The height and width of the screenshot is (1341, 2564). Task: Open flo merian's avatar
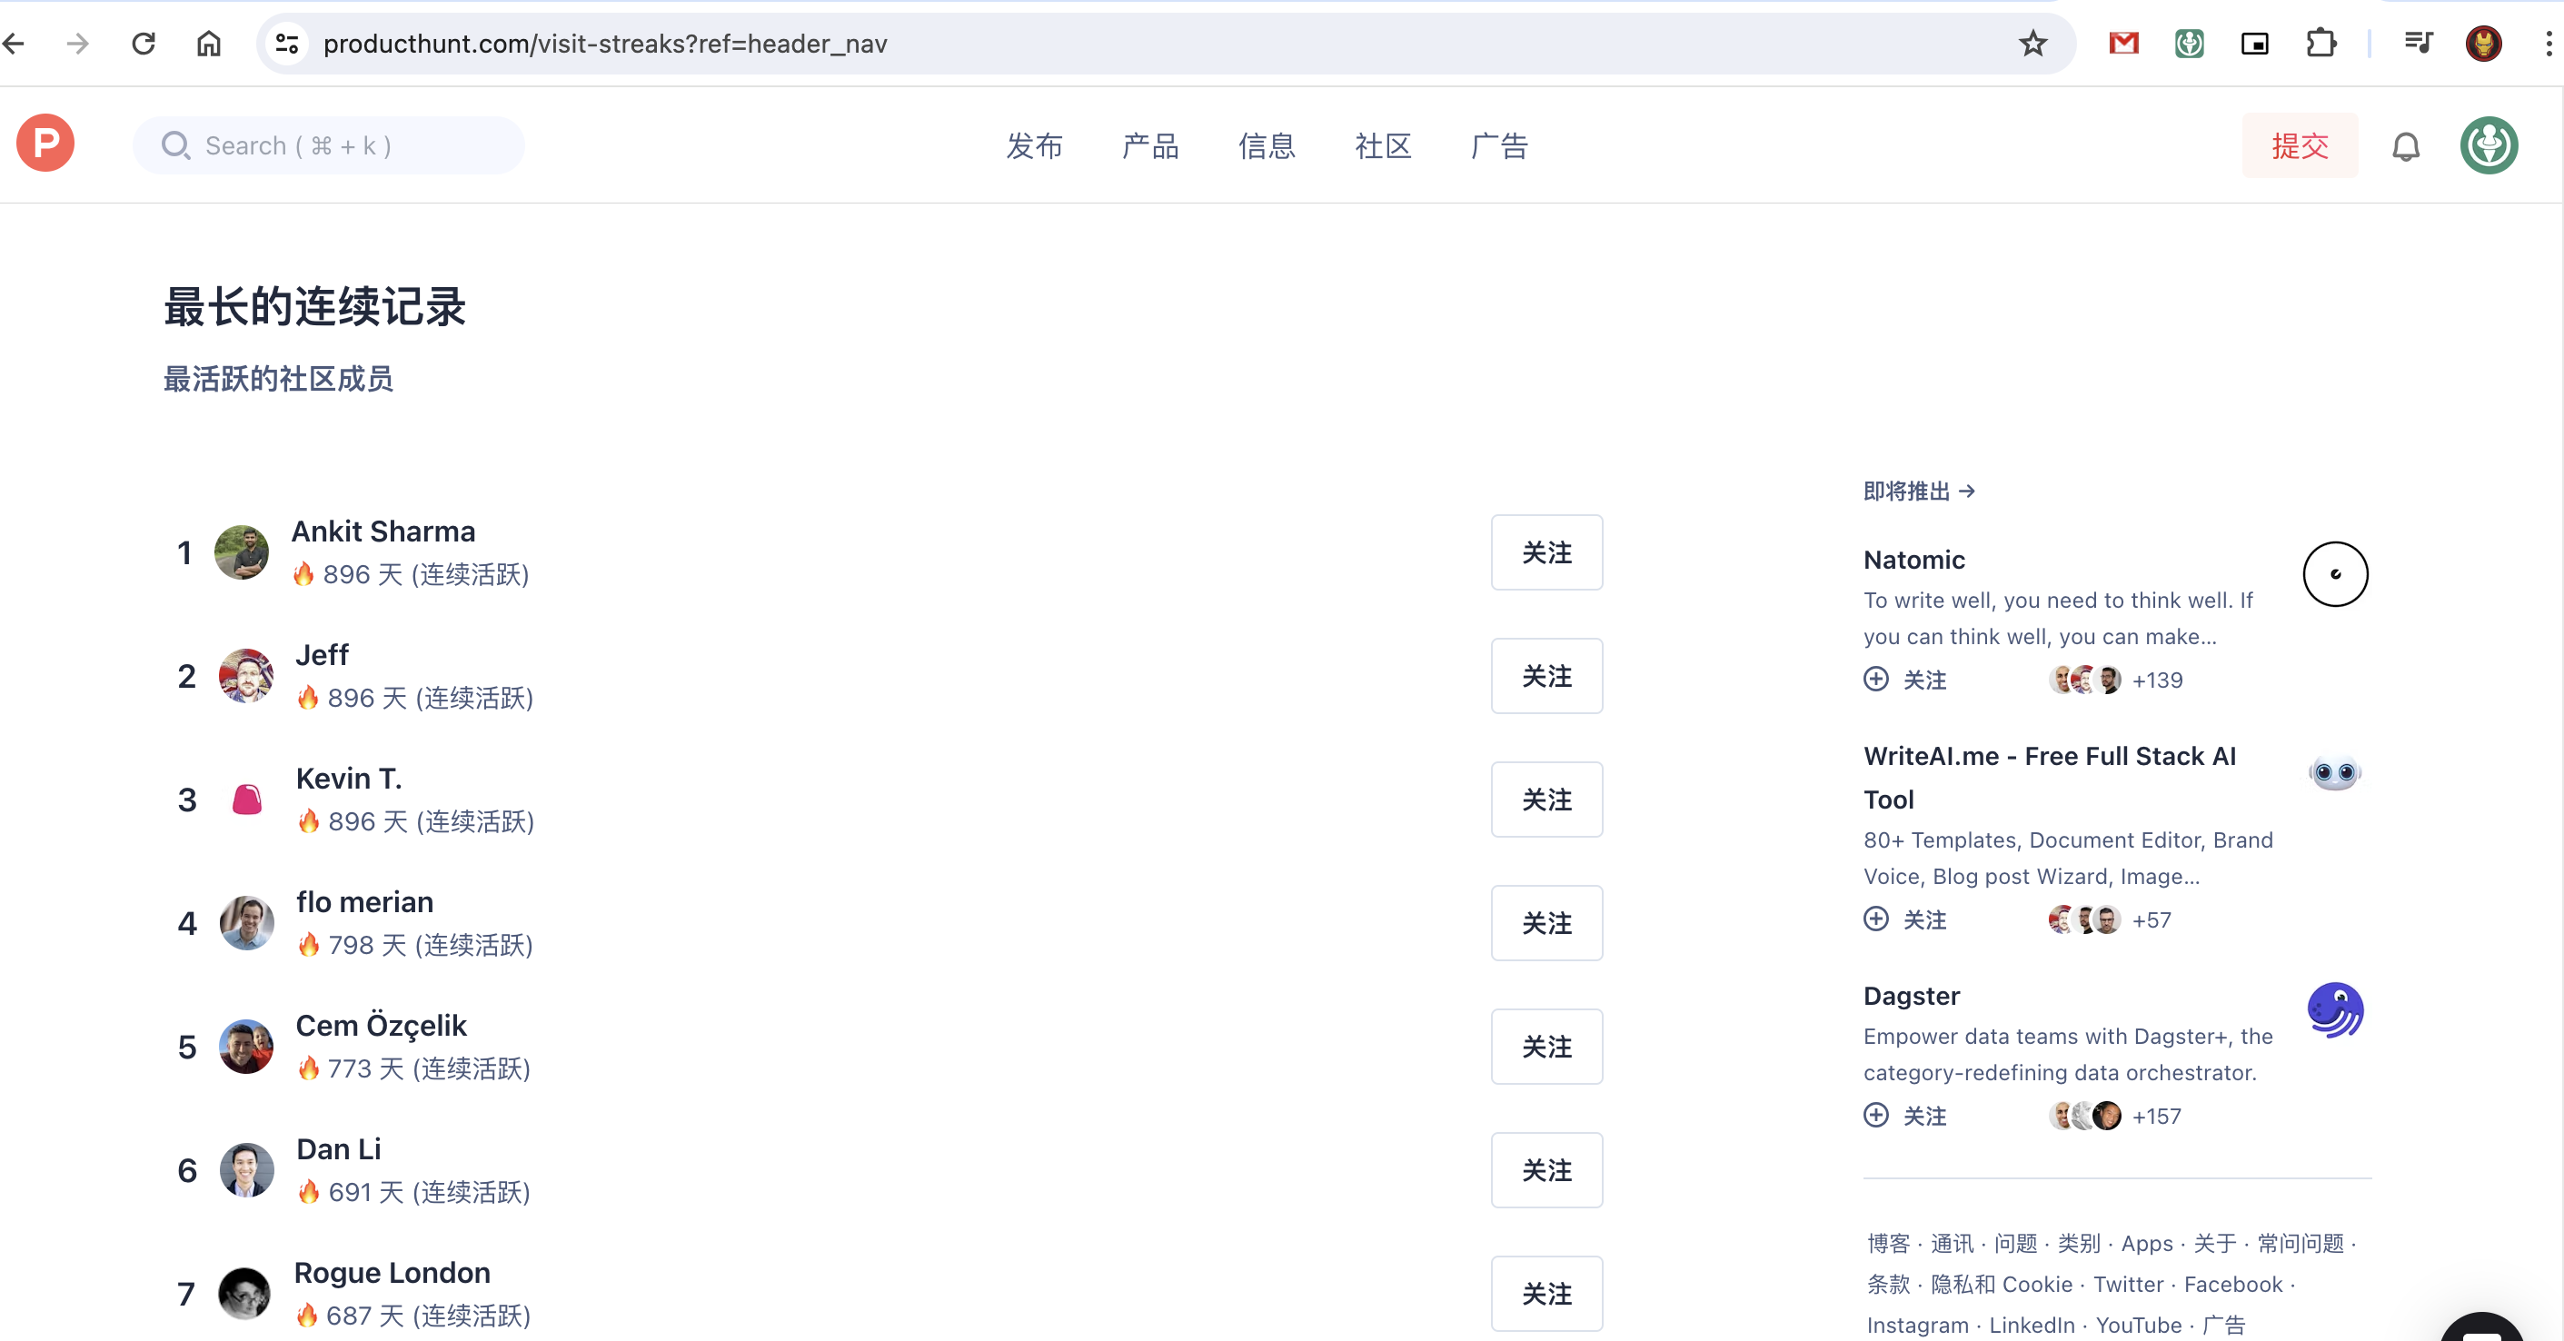pyautogui.click(x=247, y=922)
